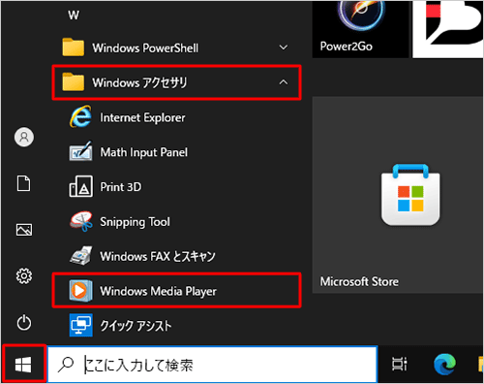Open Task View on the taskbar
The width and height of the screenshot is (484, 384).
pos(400,365)
